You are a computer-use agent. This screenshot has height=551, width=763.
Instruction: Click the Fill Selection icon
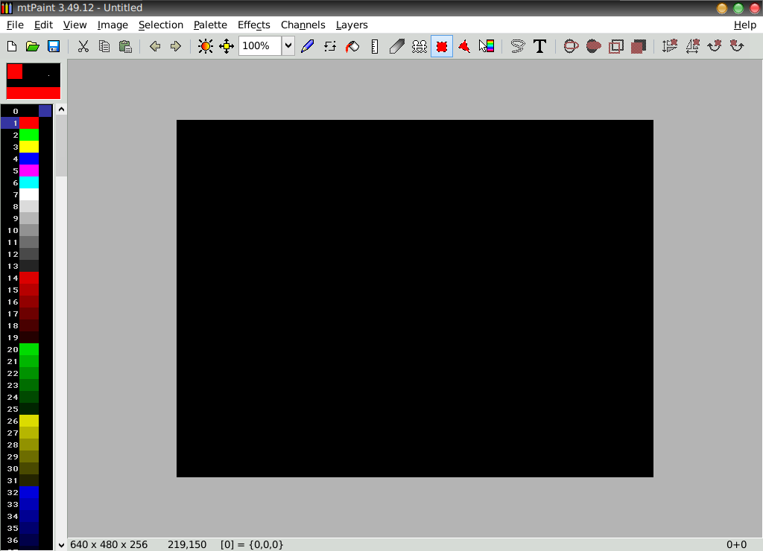639,46
